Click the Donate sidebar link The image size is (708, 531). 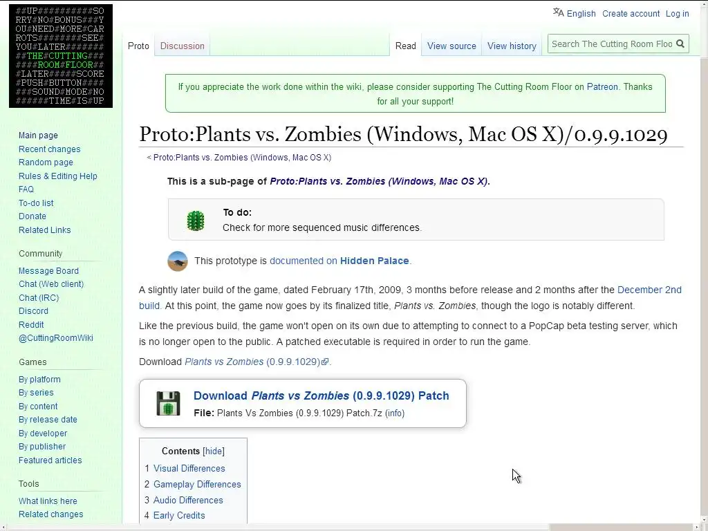(x=32, y=216)
